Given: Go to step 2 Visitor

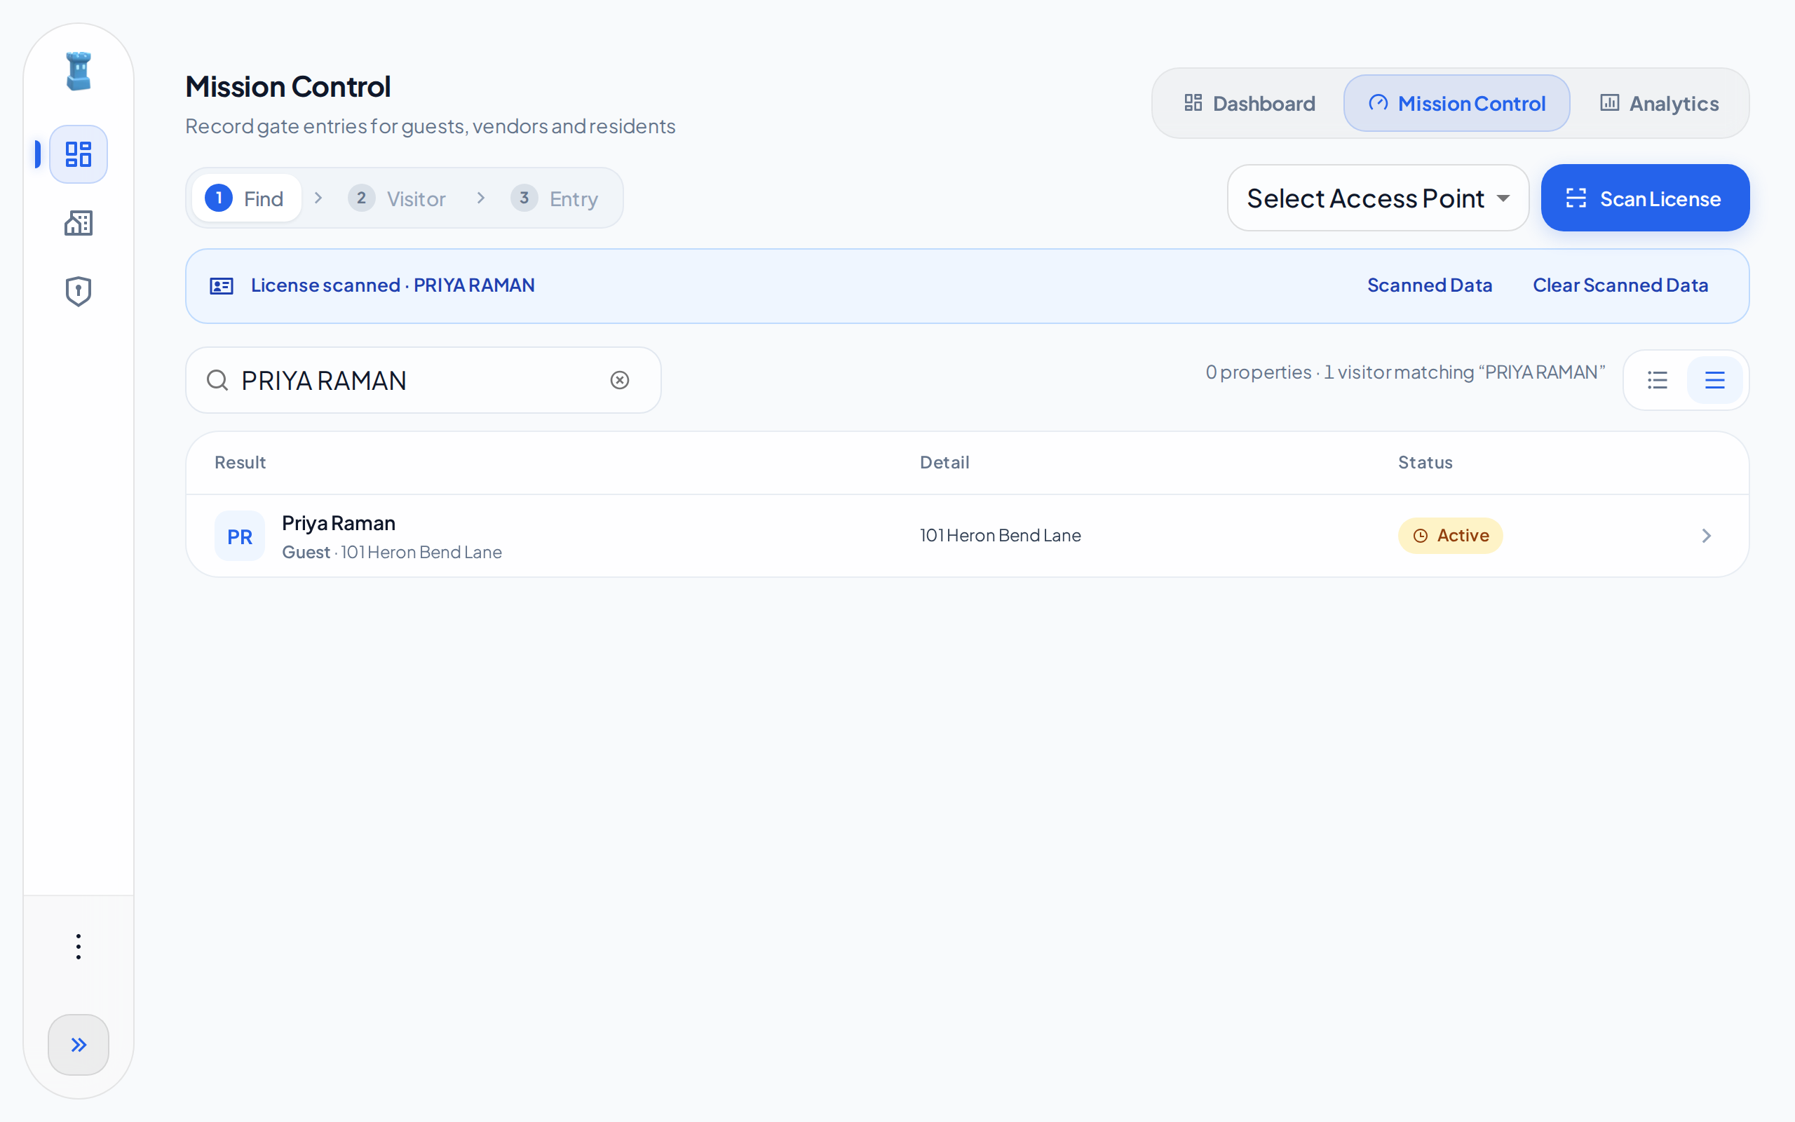Looking at the screenshot, I should tap(397, 198).
